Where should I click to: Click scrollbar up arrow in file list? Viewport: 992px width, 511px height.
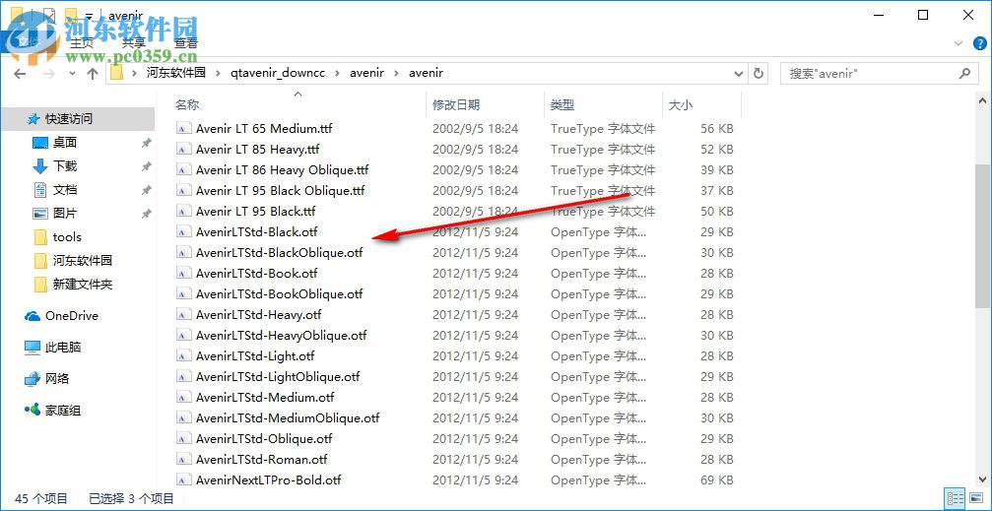click(982, 100)
